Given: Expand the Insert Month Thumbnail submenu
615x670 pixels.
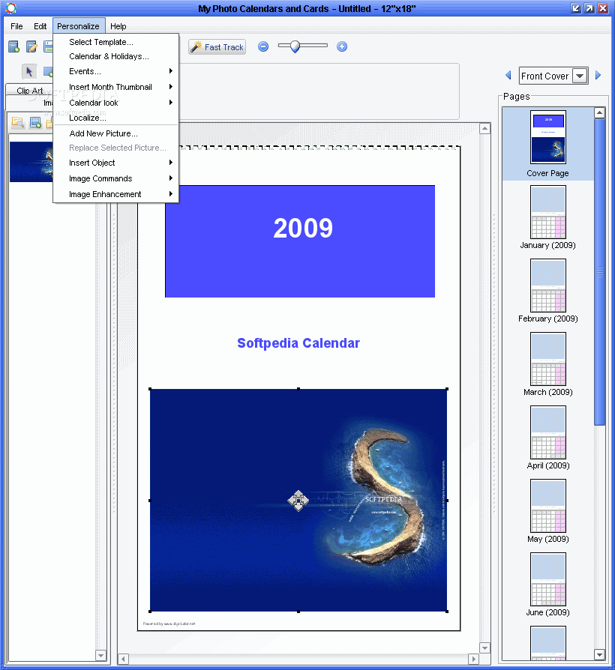Looking at the screenshot, I should click(x=115, y=87).
